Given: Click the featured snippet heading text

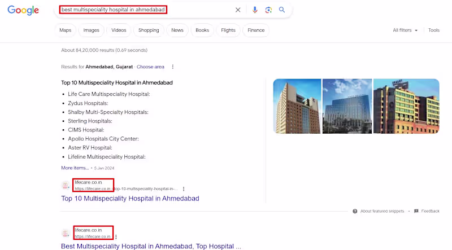Looking at the screenshot, I should 117,82.
